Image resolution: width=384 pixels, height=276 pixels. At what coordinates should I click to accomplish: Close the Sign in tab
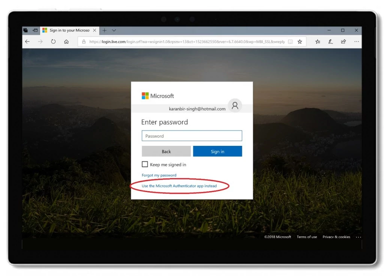(94, 30)
